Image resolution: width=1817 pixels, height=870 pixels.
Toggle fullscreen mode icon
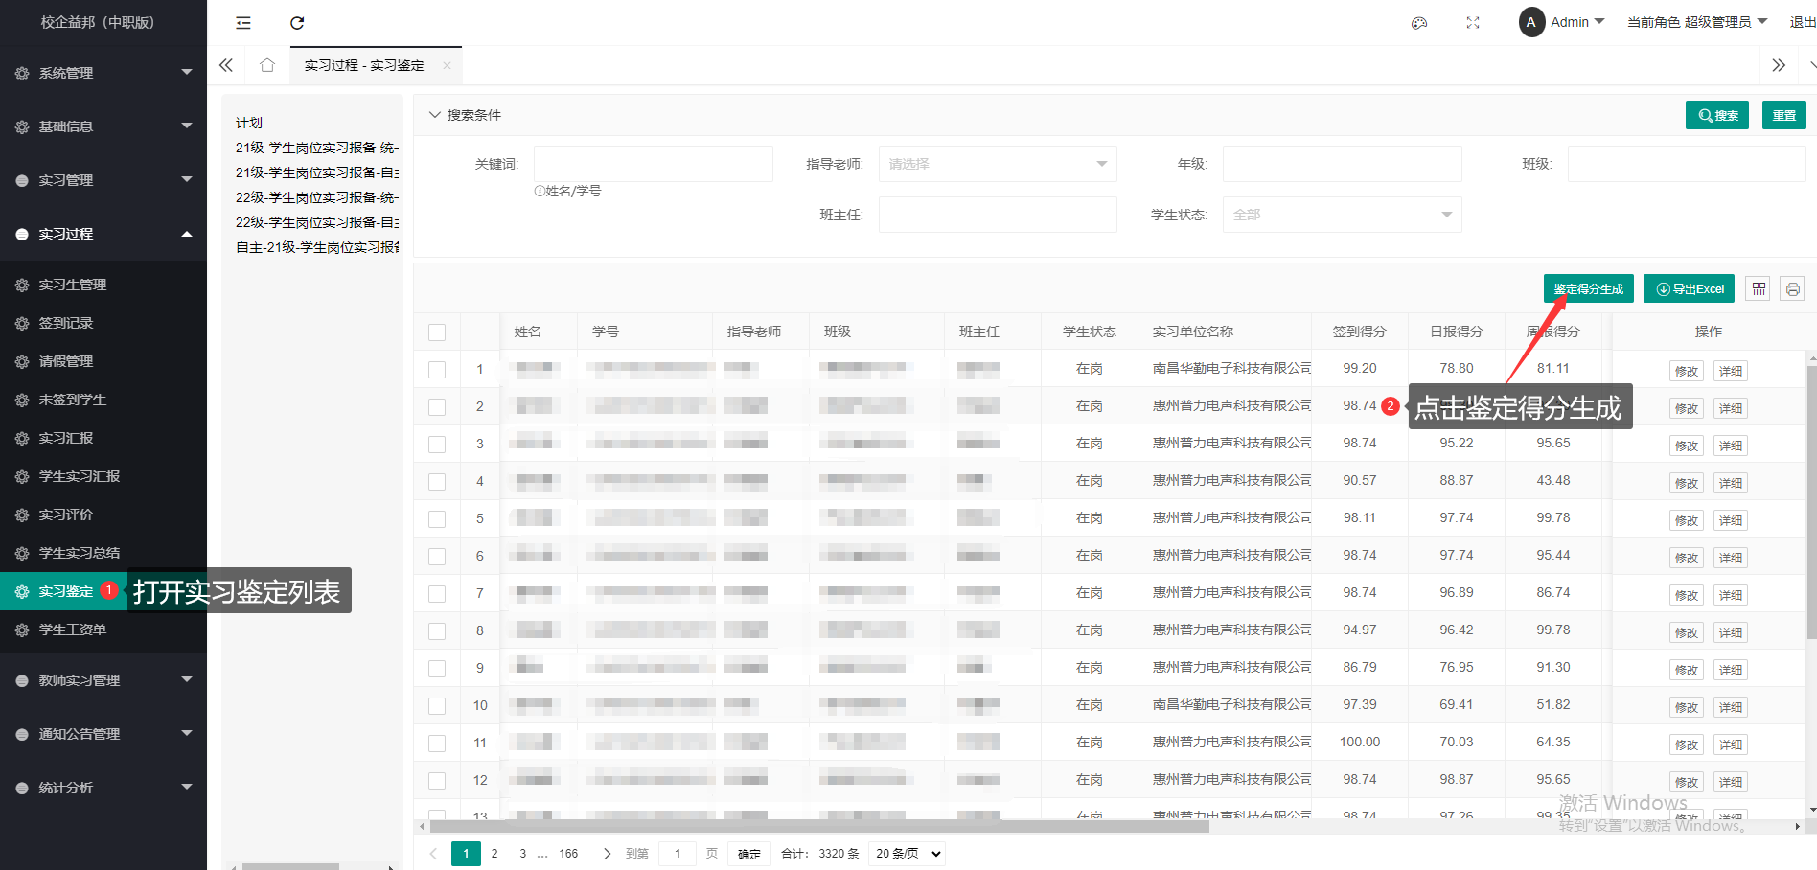[1473, 23]
